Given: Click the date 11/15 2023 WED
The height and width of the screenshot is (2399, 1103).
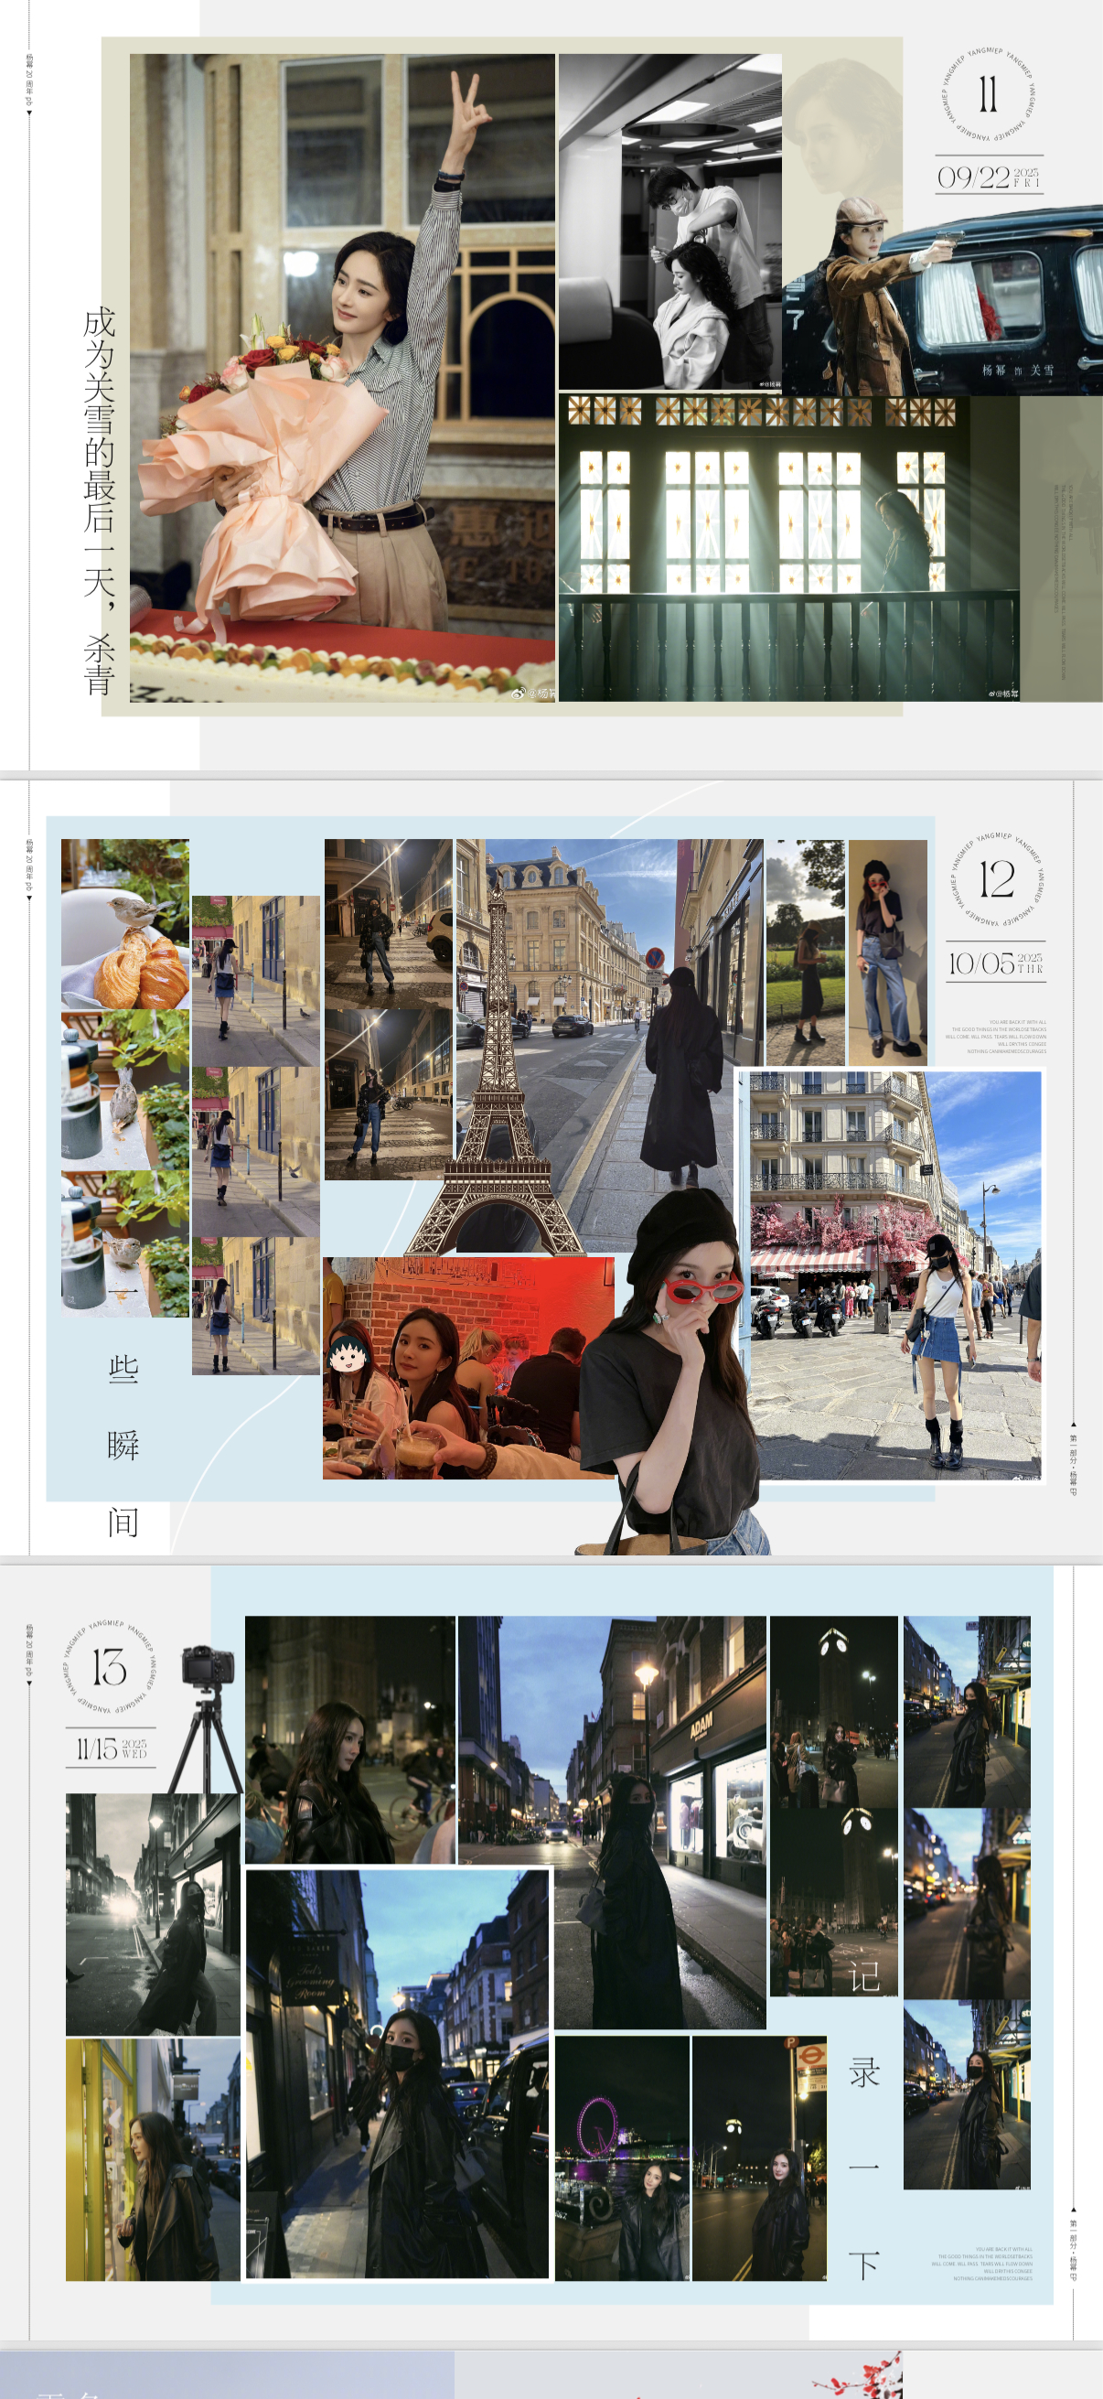Looking at the screenshot, I should tap(111, 1748).
